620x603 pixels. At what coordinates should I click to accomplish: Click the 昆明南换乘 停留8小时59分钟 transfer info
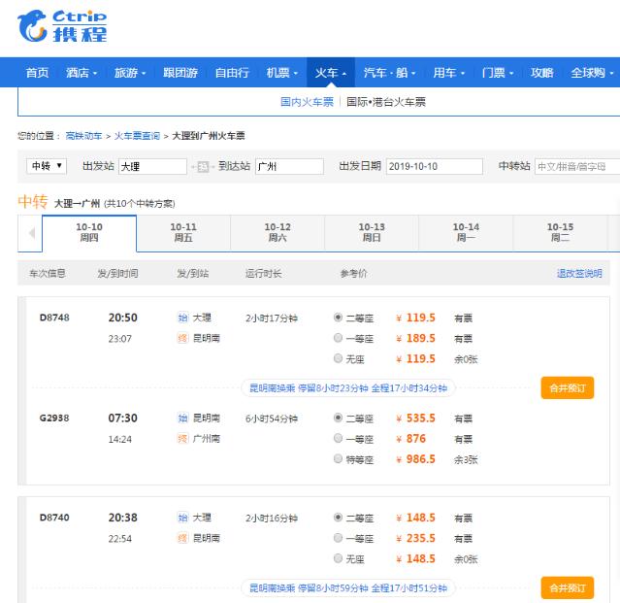tap(348, 588)
